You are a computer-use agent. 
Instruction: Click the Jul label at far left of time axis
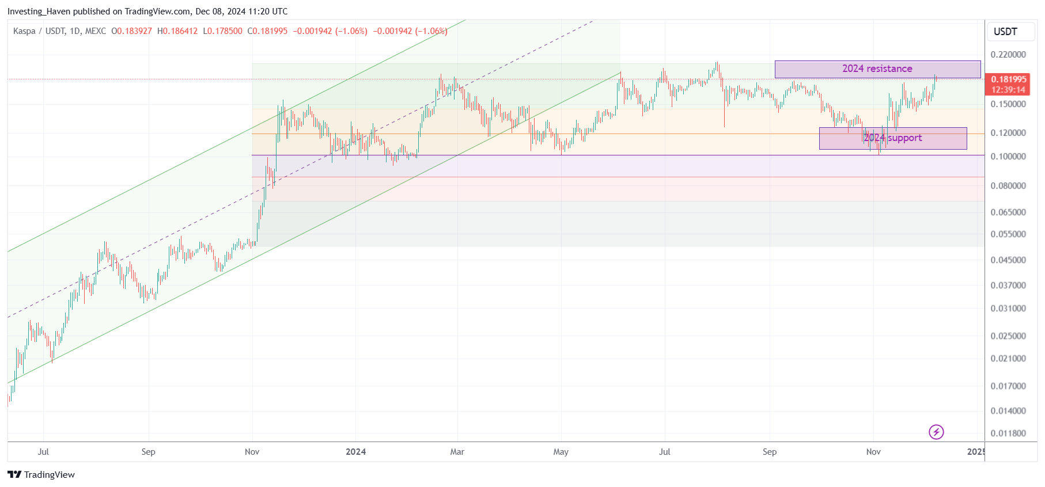43,452
